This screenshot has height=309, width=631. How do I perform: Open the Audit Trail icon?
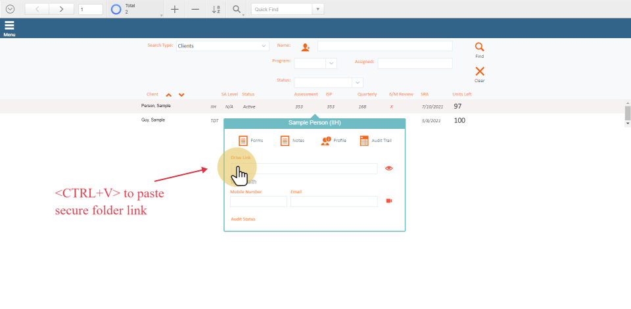[364, 141]
